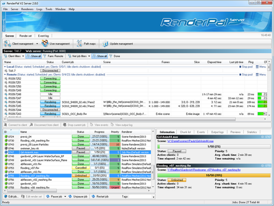
Task: Click the flooding_v07_meshing 10/50 progress bar
Action: coord(214,175)
